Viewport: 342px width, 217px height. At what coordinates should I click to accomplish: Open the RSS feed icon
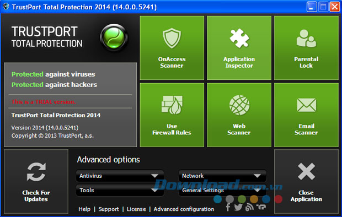click(x=249, y=207)
